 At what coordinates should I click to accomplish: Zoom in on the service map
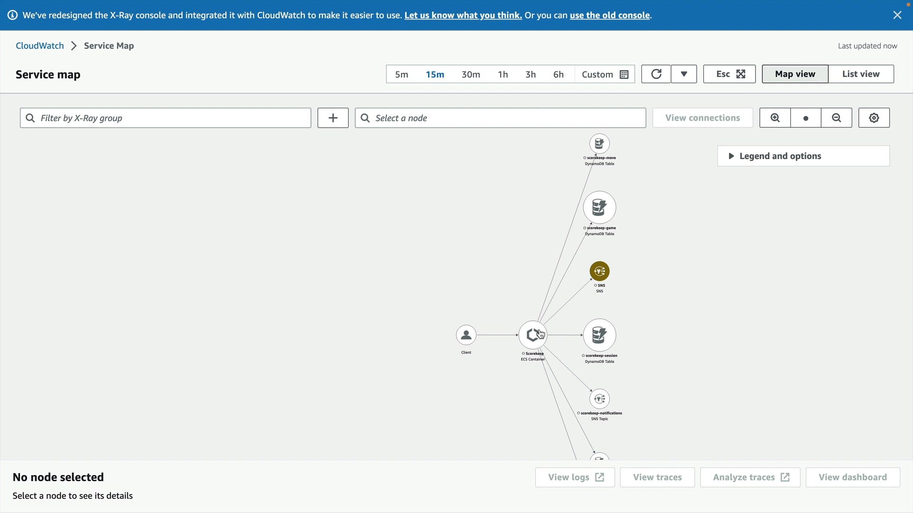(x=775, y=118)
